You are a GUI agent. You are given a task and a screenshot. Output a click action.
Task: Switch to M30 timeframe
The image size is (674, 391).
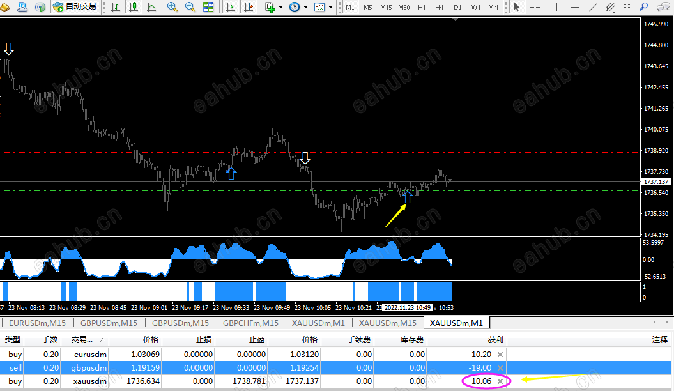coord(404,7)
